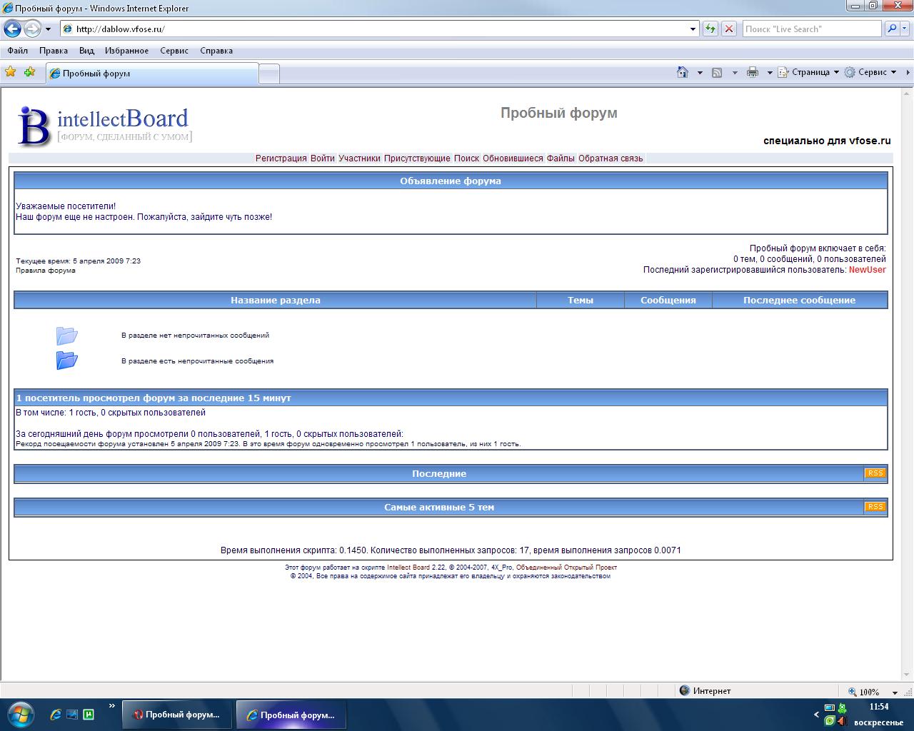Open the Страница dropdown menu
The height and width of the screenshot is (731, 914).
tap(810, 72)
